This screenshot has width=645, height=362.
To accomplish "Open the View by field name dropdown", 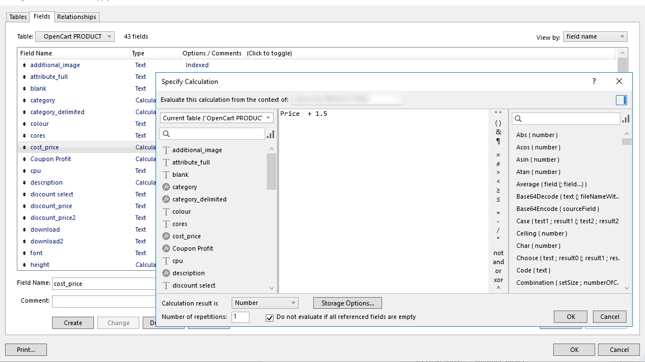I will [x=595, y=36].
